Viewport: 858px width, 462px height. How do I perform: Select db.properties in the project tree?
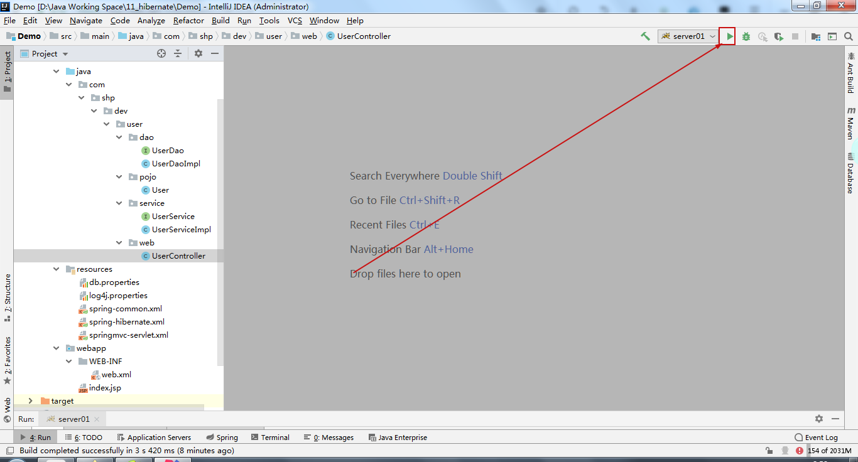coord(109,282)
